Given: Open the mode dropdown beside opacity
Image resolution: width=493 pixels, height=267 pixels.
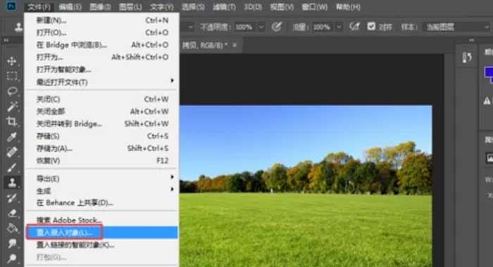Looking at the screenshot, I should 191,27.
